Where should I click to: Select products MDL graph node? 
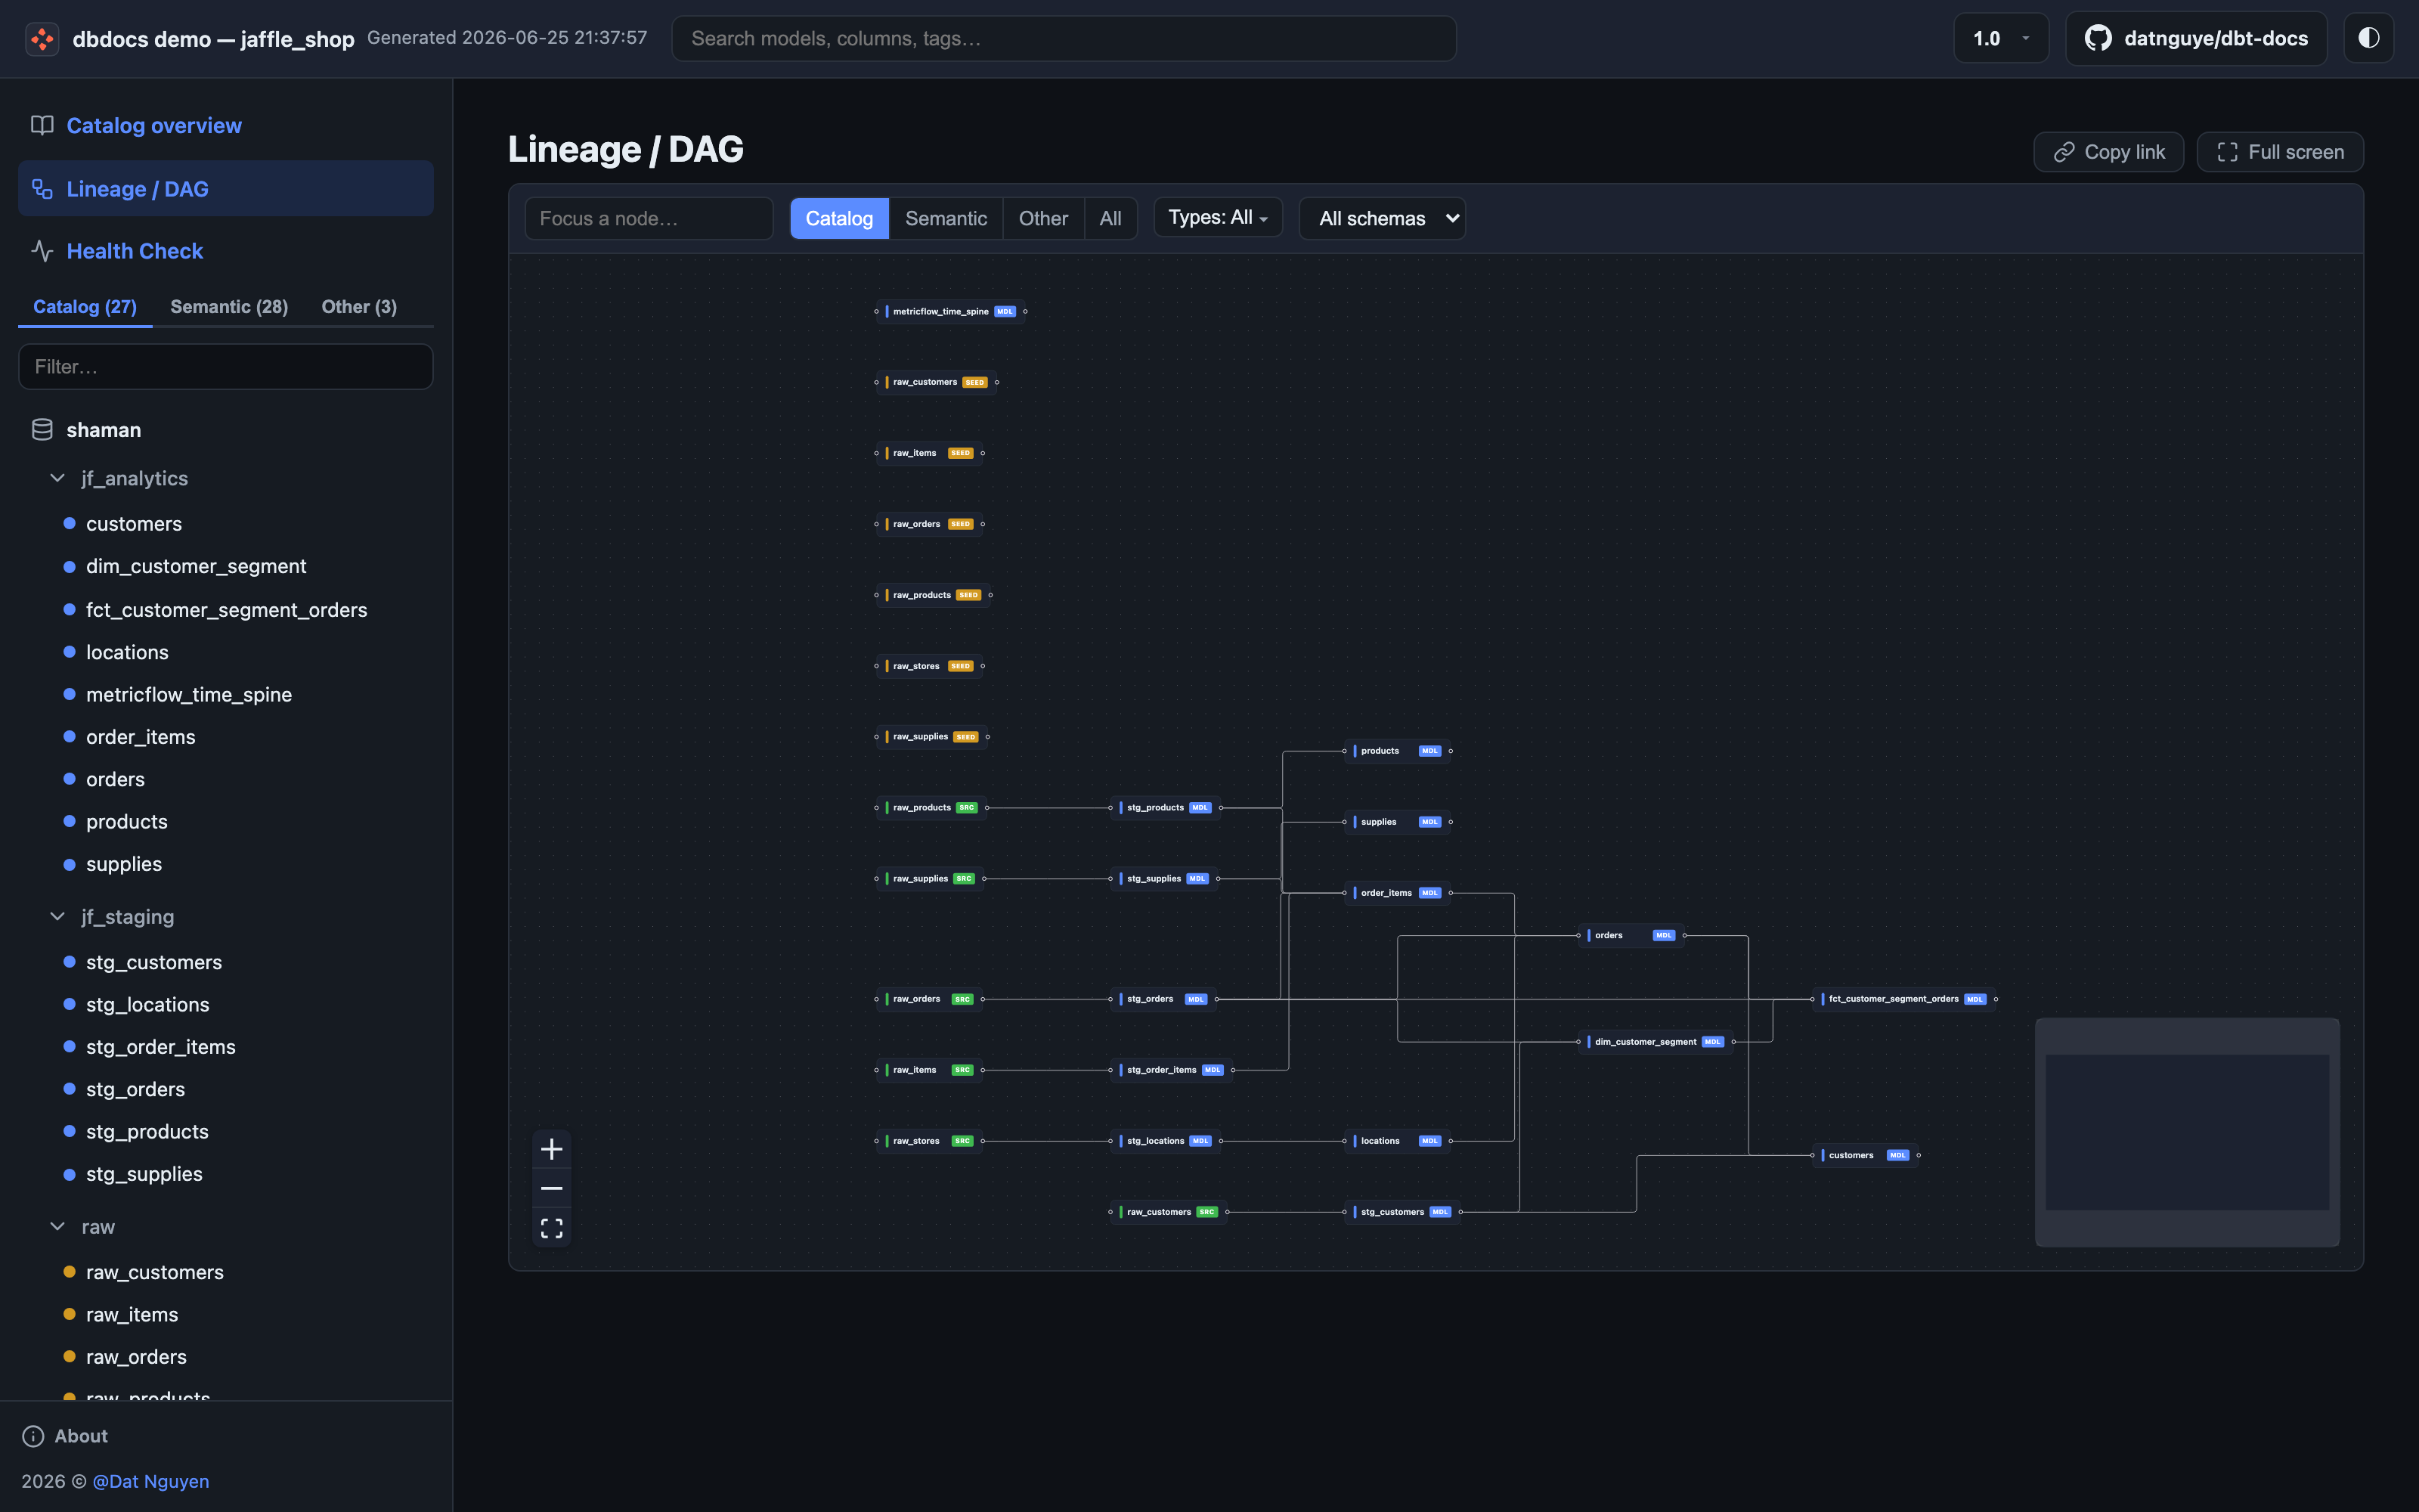(1398, 751)
